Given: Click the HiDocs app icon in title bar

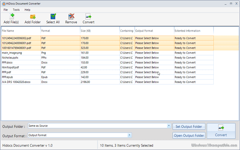Looking at the screenshot, I should pyautogui.click(x=3, y=3).
